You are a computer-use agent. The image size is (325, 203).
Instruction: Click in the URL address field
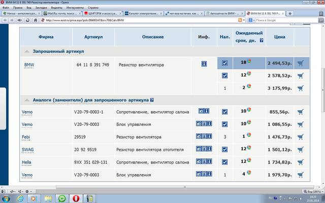[139, 20]
